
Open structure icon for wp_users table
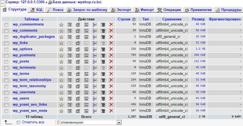[78, 98]
